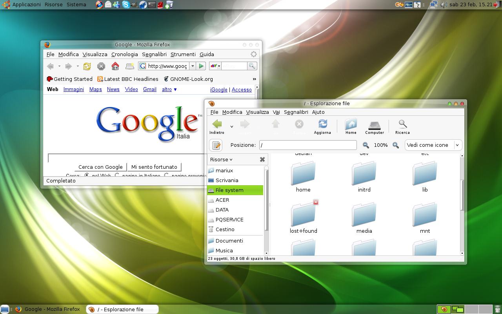
Task: Open the 'Latest BBC Headlines' bookmark
Action: (128, 79)
